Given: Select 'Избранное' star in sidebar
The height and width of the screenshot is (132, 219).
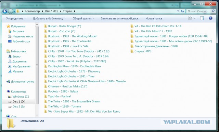Looking at the screenshot, I should (8, 26).
